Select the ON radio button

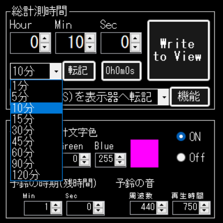pyautogui.click(x=181, y=137)
